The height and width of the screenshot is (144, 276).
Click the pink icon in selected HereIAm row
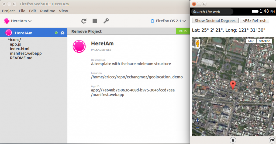point(9,33)
